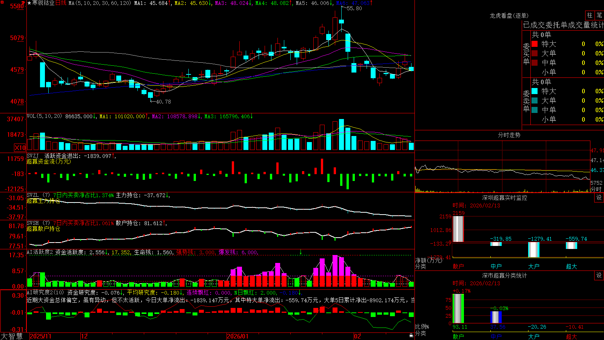Click the VOL(5,10,20) indicator label
Viewport: 604px width, 340px height.
click(x=44, y=116)
